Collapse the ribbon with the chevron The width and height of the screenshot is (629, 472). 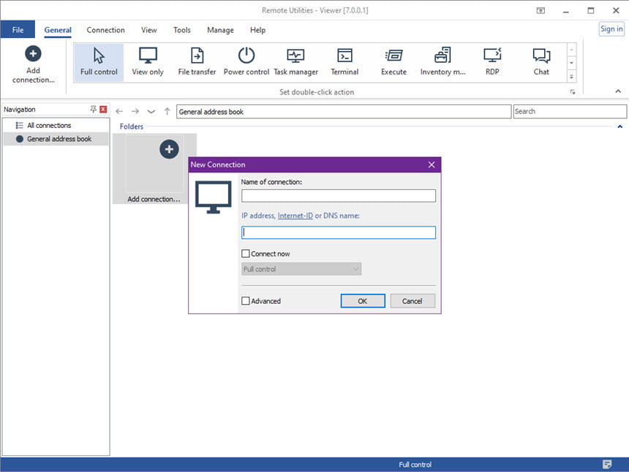618,91
